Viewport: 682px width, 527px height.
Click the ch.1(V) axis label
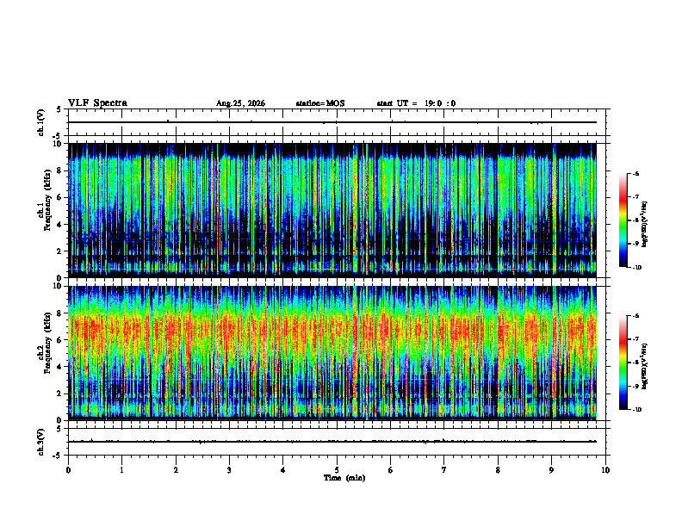[41, 122]
